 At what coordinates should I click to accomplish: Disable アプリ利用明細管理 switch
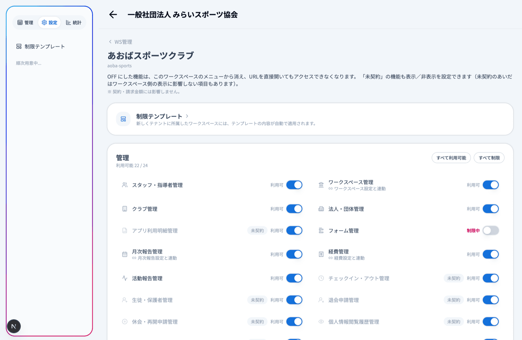pyautogui.click(x=294, y=230)
